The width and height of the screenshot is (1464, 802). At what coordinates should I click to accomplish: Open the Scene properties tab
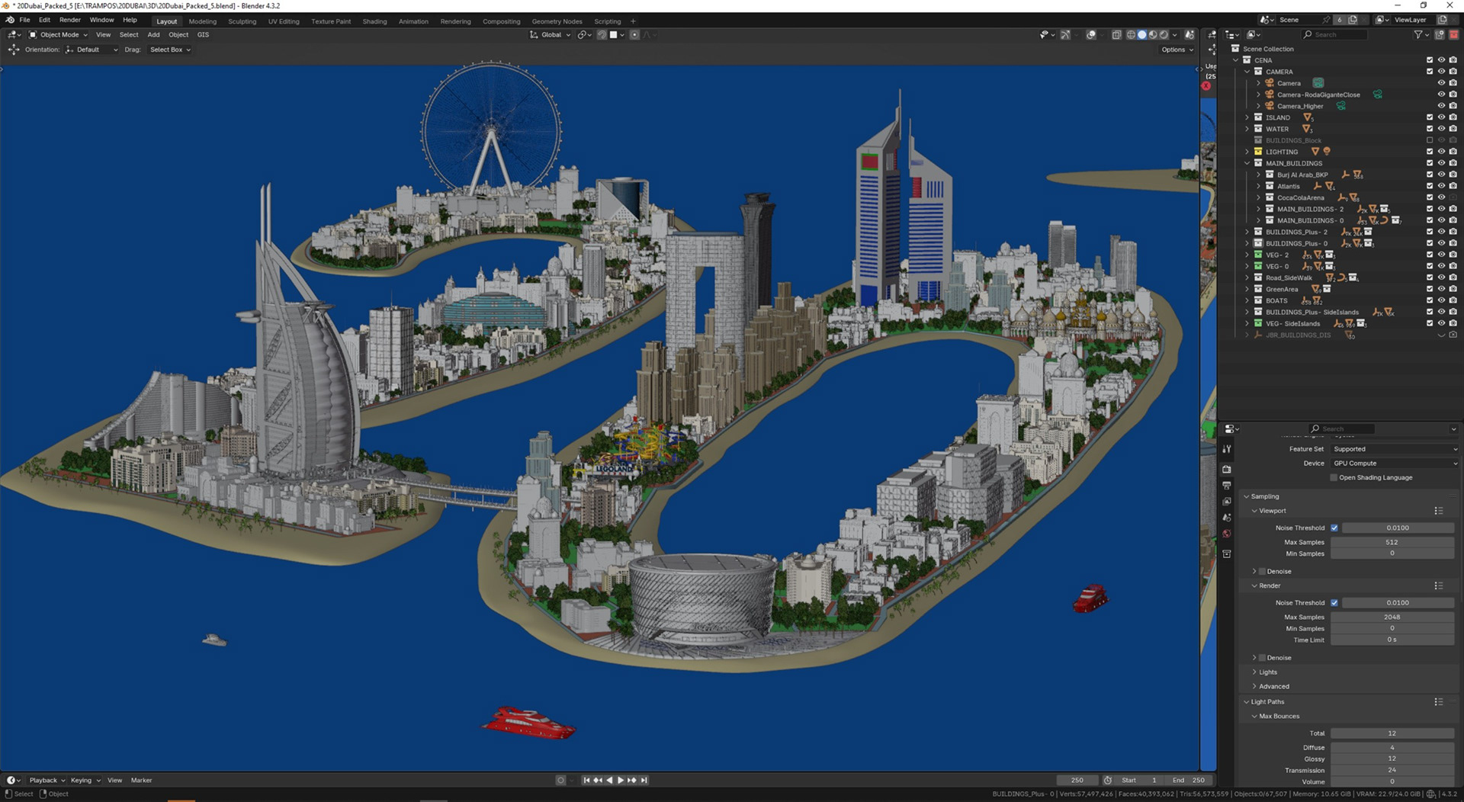(x=1227, y=518)
